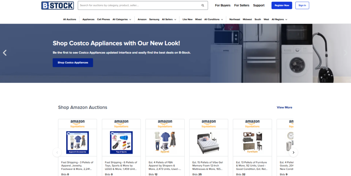
Task: Open Apparel & Accessories product image
Action: pos(77,142)
